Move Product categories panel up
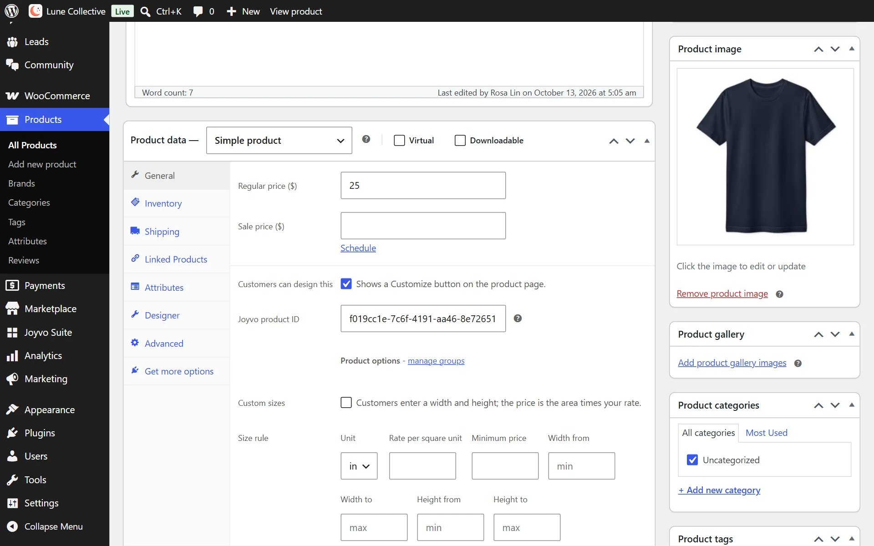 818,405
